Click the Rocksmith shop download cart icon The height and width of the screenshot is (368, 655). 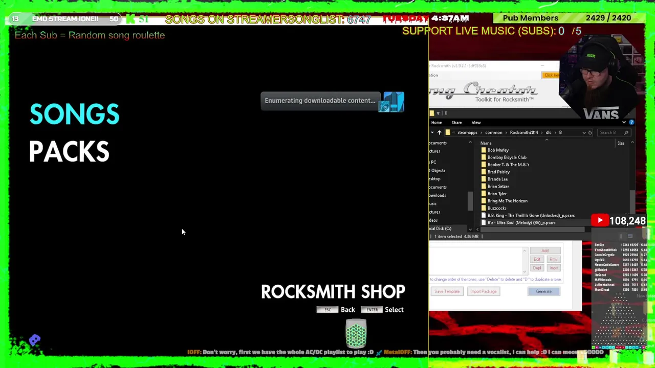click(392, 102)
